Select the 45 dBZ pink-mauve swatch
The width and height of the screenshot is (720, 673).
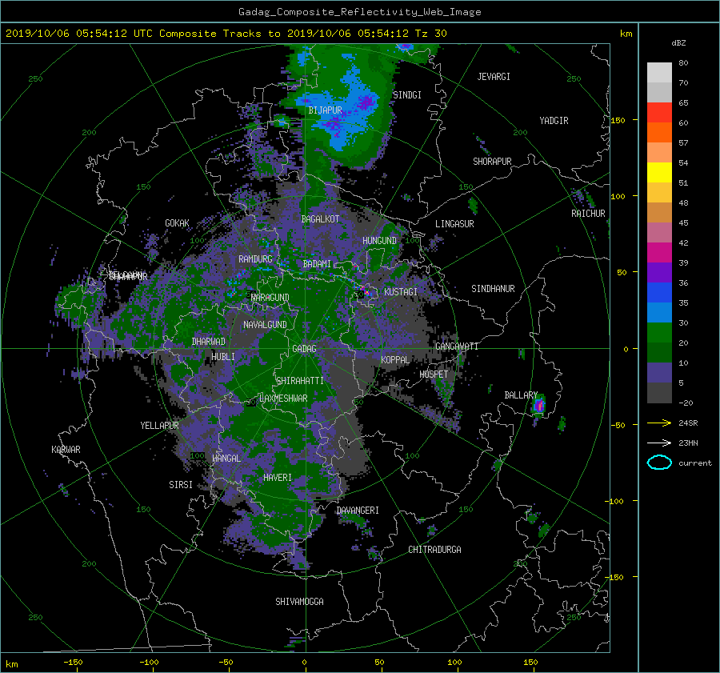tap(659, 232)
